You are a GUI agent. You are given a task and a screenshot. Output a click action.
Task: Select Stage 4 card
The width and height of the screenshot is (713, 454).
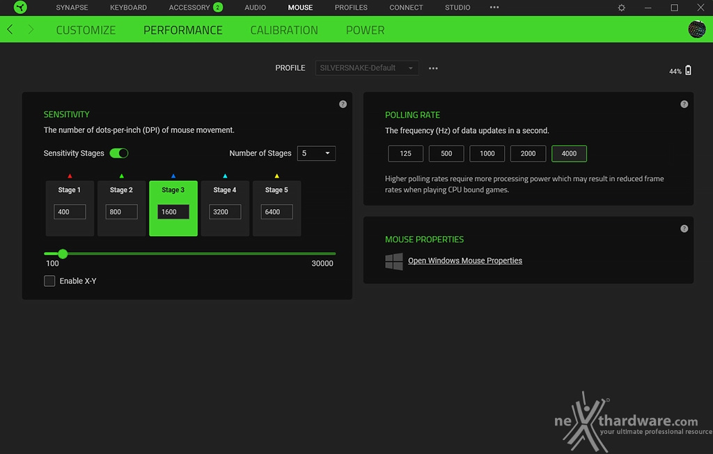[x=225, y=208]
